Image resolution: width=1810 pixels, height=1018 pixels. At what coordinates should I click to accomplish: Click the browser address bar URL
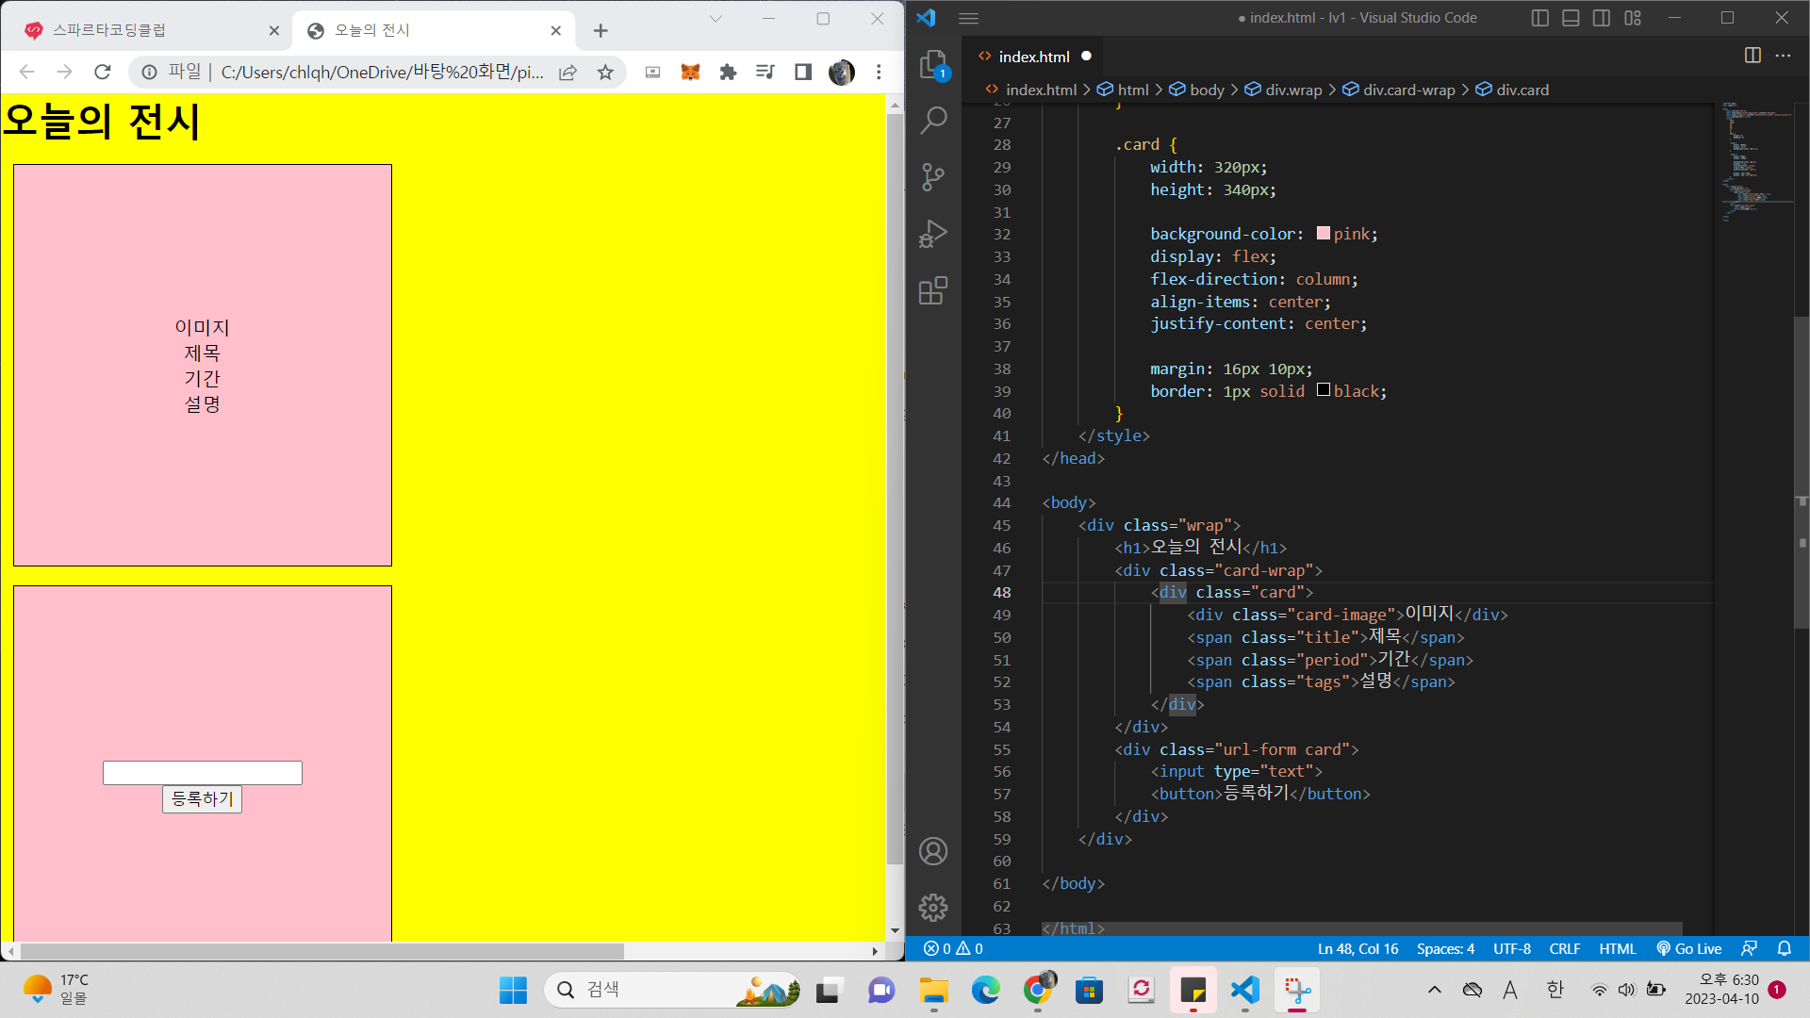pos(382,72)
